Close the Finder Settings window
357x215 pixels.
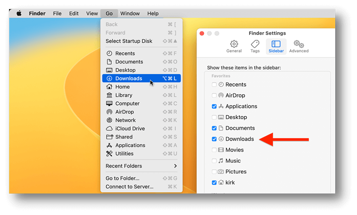pyautogui.click(x=202, y=34)
